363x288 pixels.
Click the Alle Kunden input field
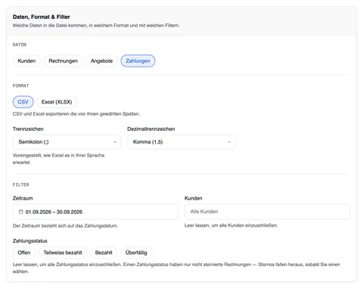(x=267, y=212)
